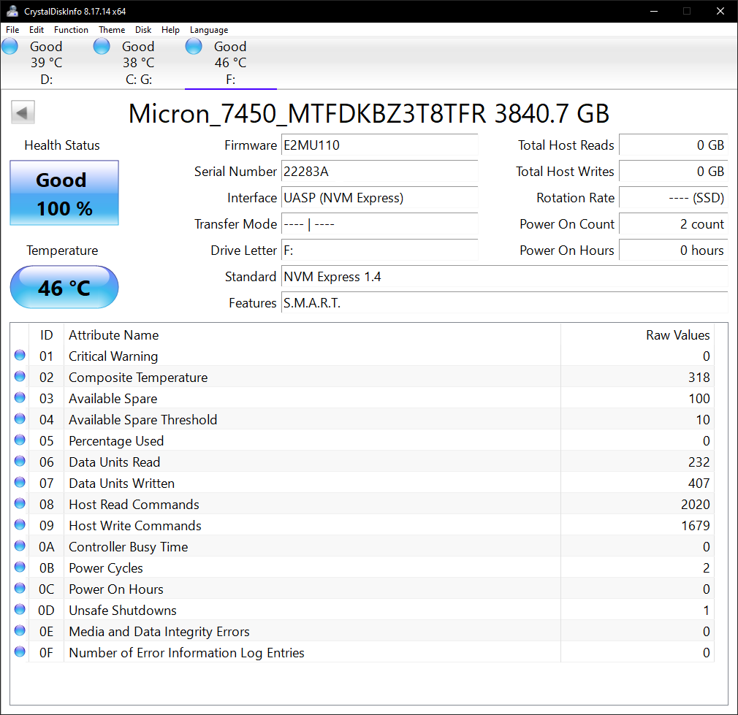Click status orb for Available Spare row
Viewport: 738px width, 715px height.
tap(20, 397)
